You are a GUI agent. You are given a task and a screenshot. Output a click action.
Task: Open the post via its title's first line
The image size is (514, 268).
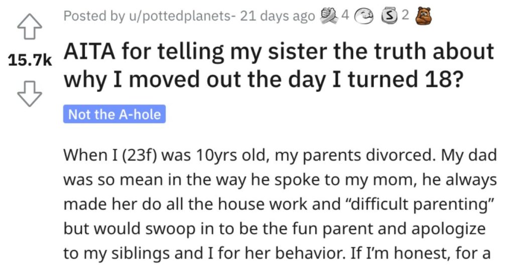point(279,52)
